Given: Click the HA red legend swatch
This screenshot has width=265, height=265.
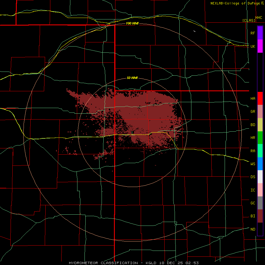Looking at the screenshot, I should point(260,98).
